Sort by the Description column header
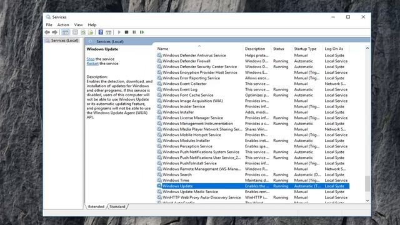 (x=257, y=49)
